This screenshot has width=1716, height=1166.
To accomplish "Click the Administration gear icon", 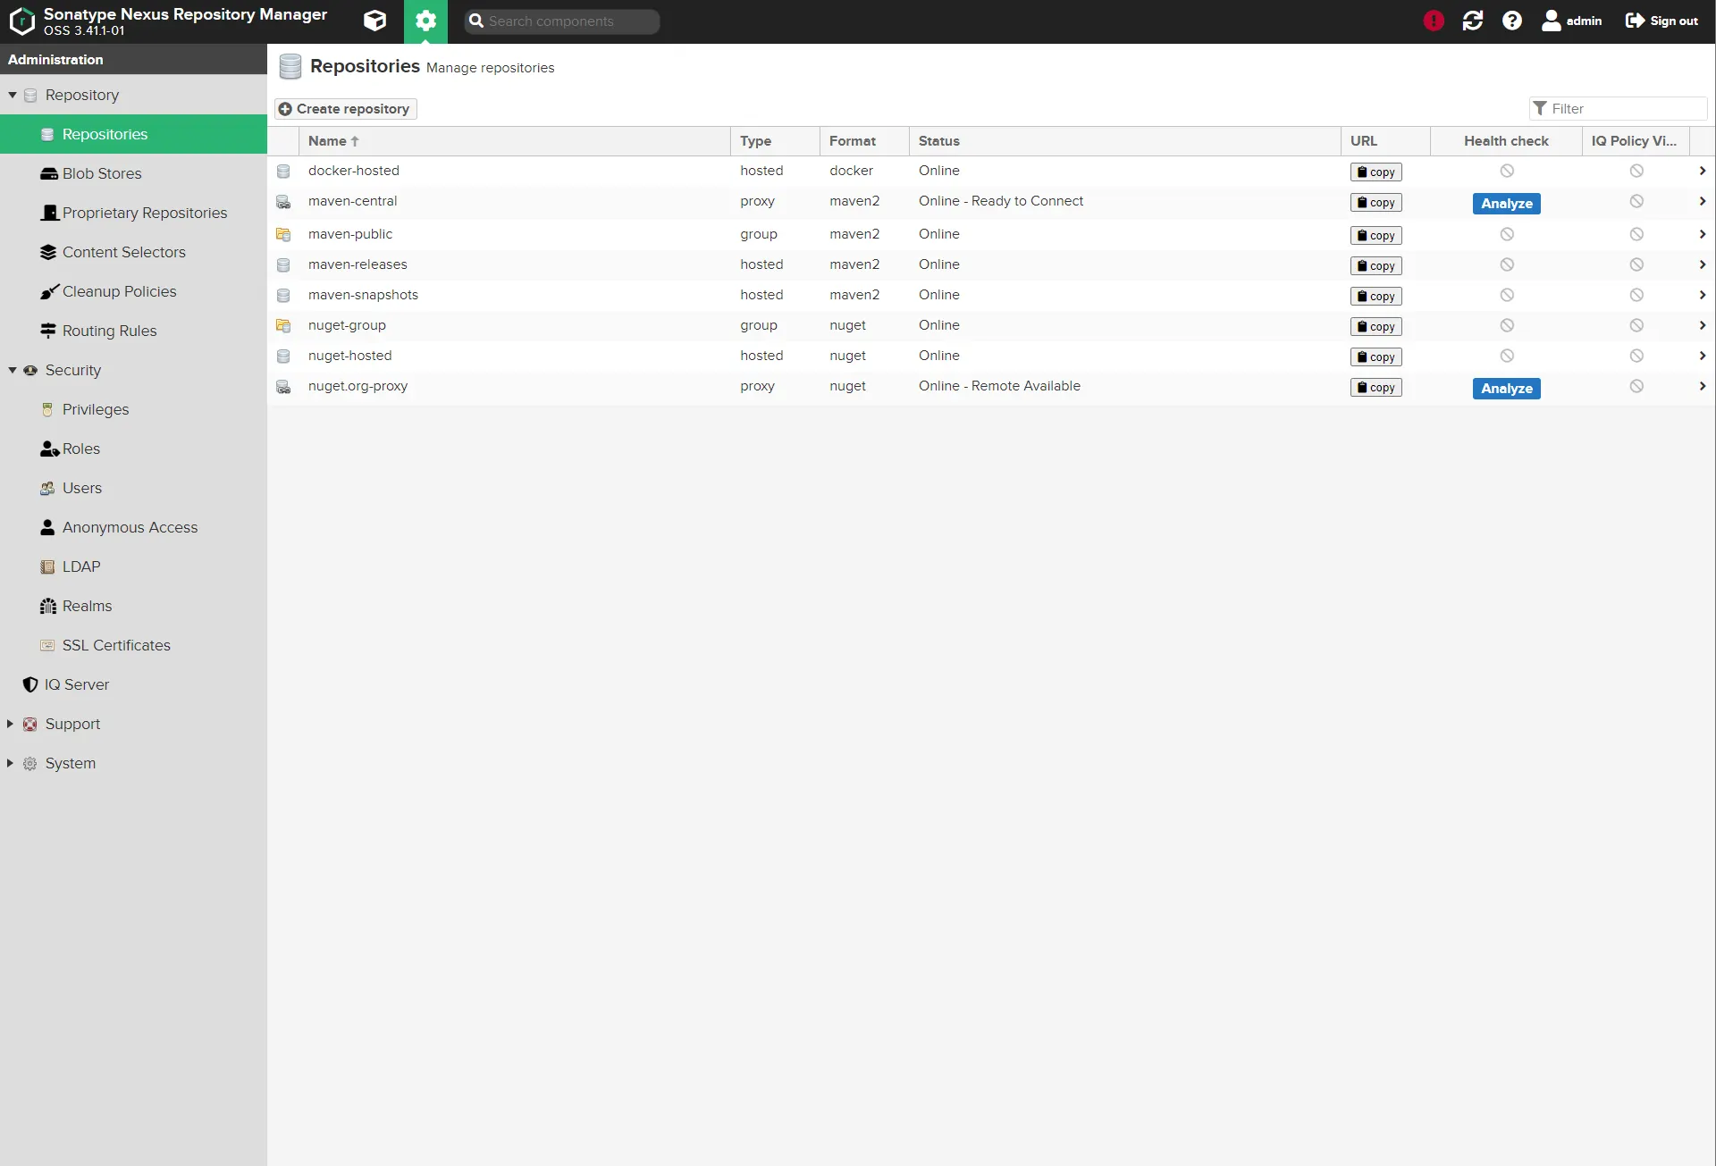I will [x=425, y=21].
